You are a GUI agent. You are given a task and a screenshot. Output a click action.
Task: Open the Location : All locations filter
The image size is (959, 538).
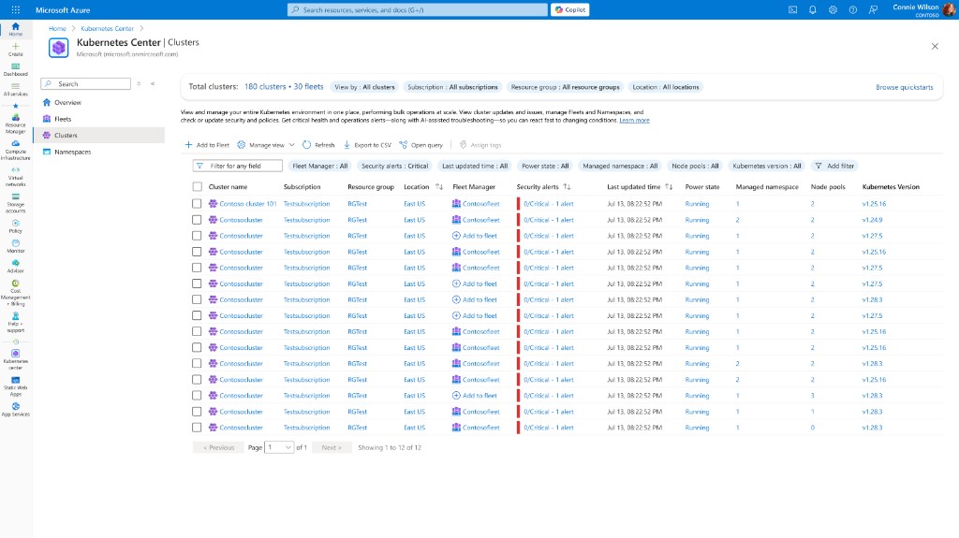tap(666, 87)
